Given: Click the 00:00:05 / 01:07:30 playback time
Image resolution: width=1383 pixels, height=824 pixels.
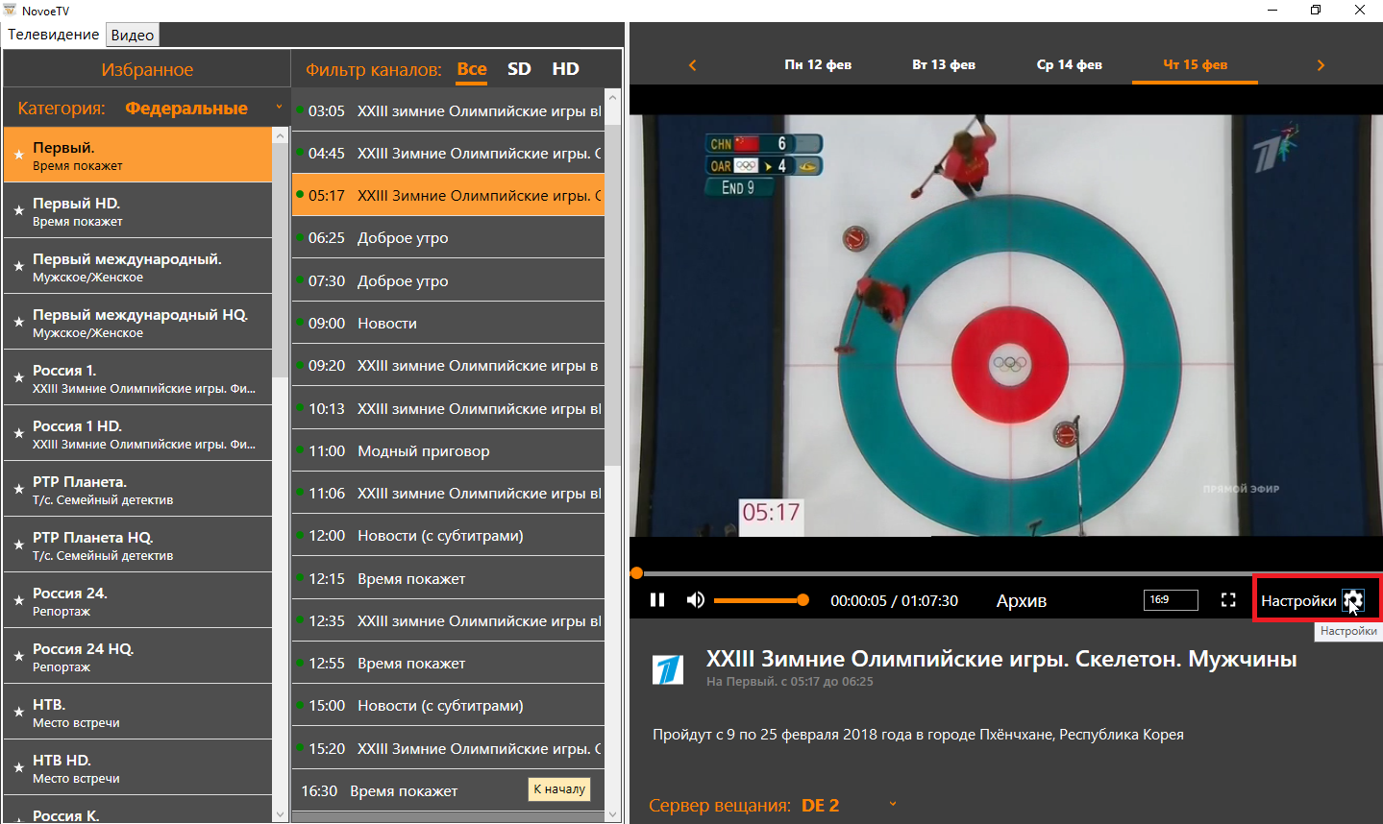Looking at the screenshot, I should click(x=894, y=600).
